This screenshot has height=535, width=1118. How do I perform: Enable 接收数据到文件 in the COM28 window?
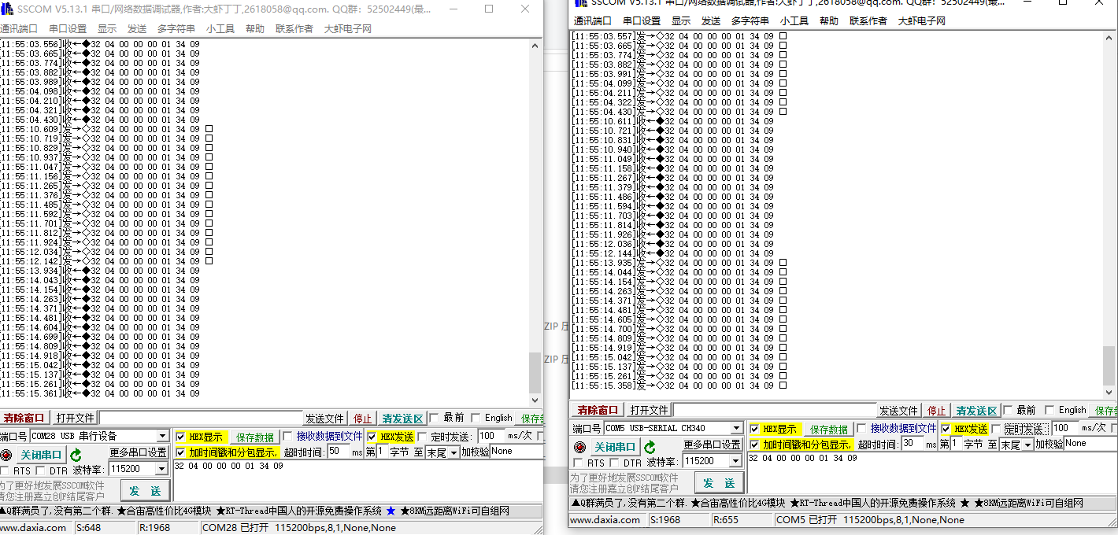(287, 437)
